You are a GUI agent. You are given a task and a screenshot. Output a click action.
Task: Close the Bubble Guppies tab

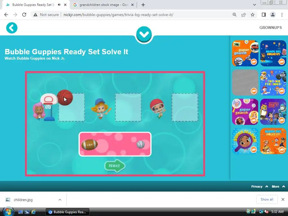(x=65, y=5)
